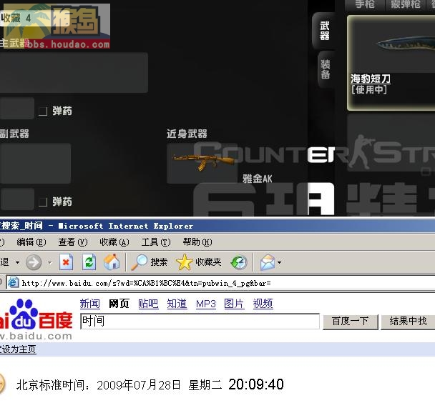The width and height of the screenshot is (435, 403).
Task: Click the IE address bar URL field
Action: pyautogui.click(x=222, y=283)
